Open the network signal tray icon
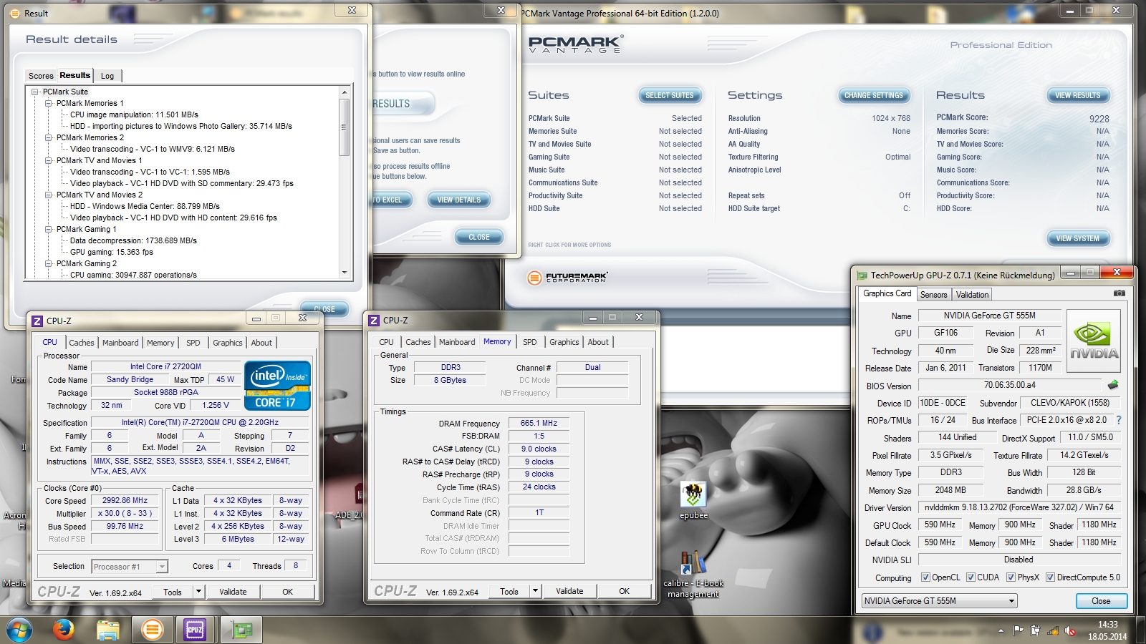The height and width of the screenshot is (644, 1146). pos(1053,630)
